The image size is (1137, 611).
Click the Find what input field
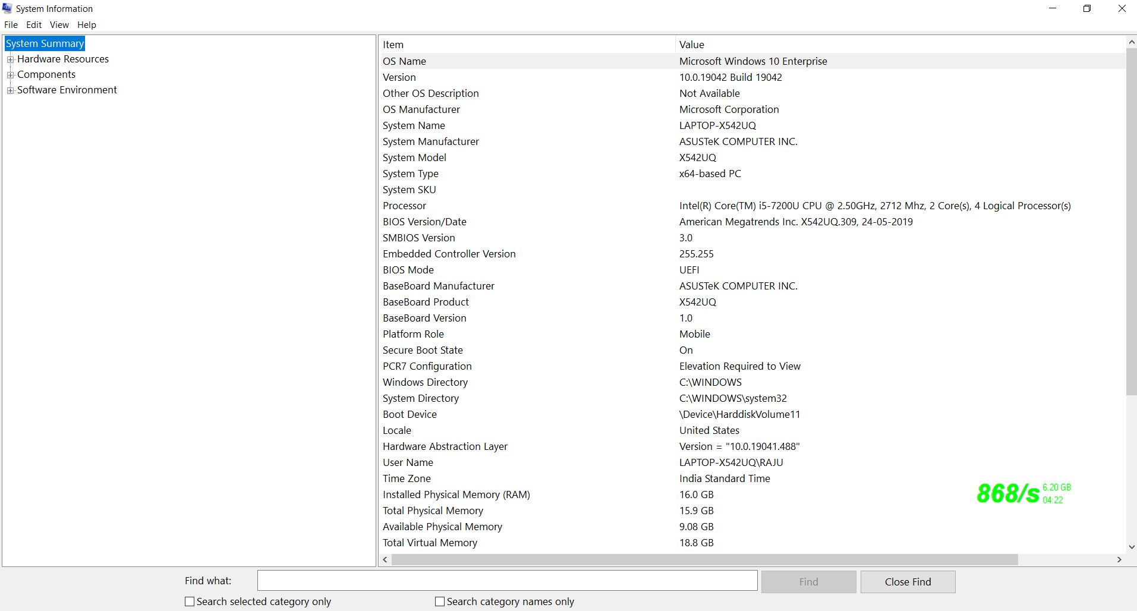coord(507,581)
